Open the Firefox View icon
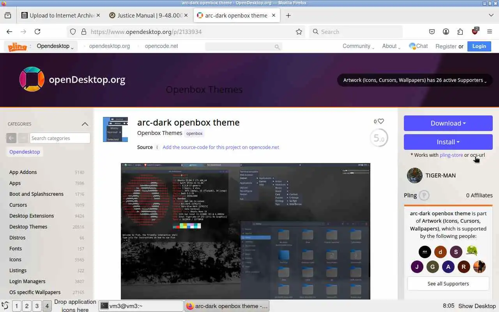The image size is (499, 312). click(x=8, y=15)
